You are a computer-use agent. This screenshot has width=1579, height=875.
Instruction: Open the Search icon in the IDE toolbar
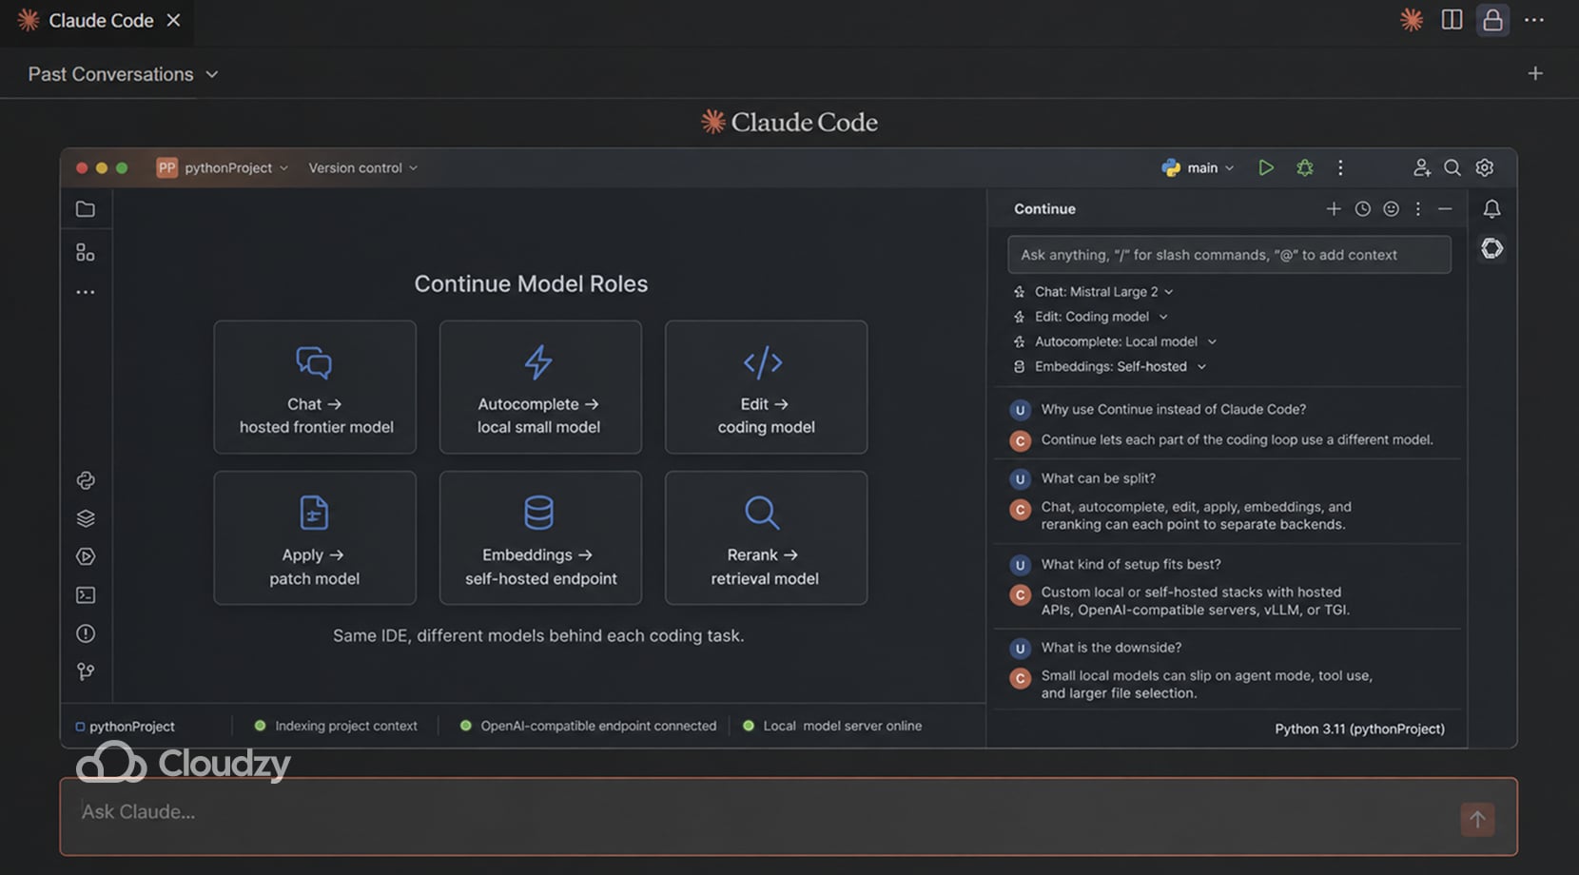coord(1452,167)
